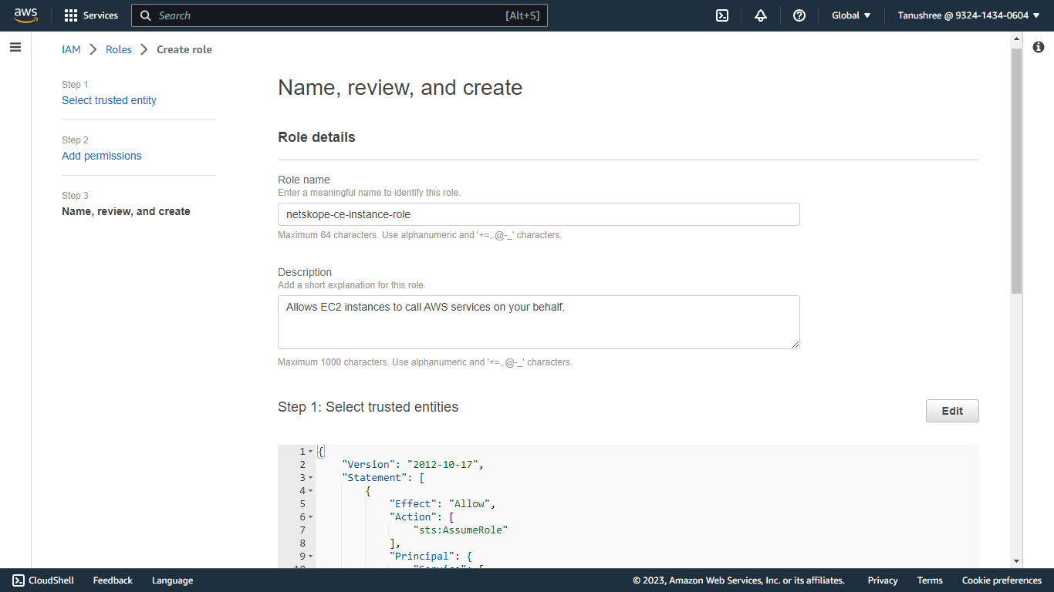This screenshot has height=592, width=1054.
Task: Click the scrollbar up arrow
Action: pyautogui.click(x=1017, y=39)
